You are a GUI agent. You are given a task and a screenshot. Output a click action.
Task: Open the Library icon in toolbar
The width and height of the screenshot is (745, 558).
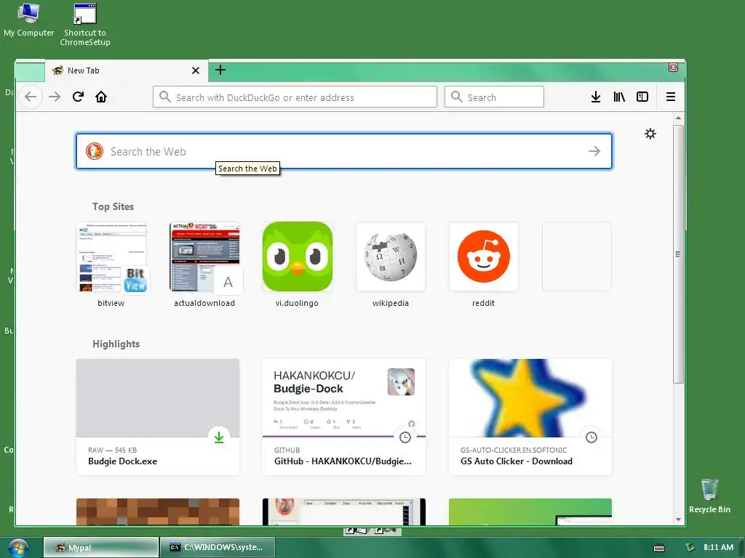point(619,97)
